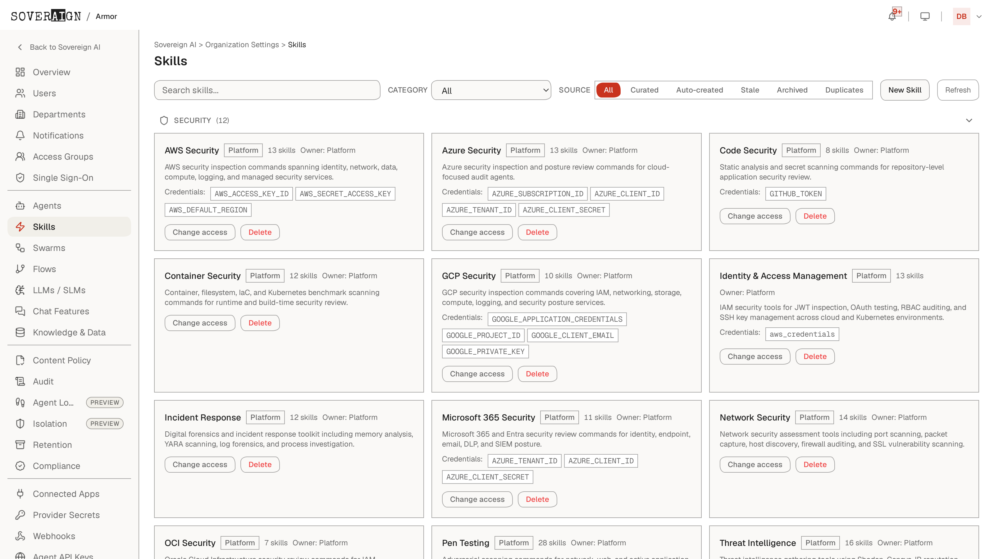Change access for Incident Response

click(200, 465)
